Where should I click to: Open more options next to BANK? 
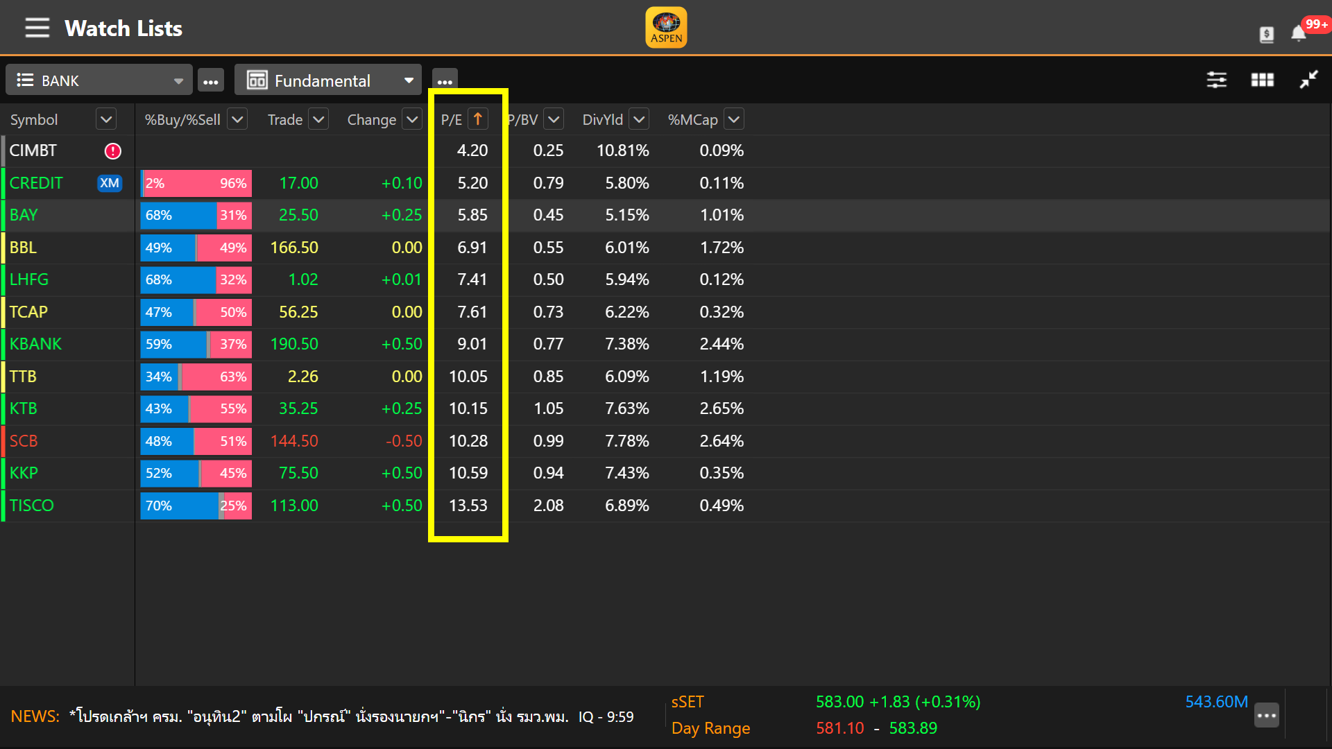(211, 81)
